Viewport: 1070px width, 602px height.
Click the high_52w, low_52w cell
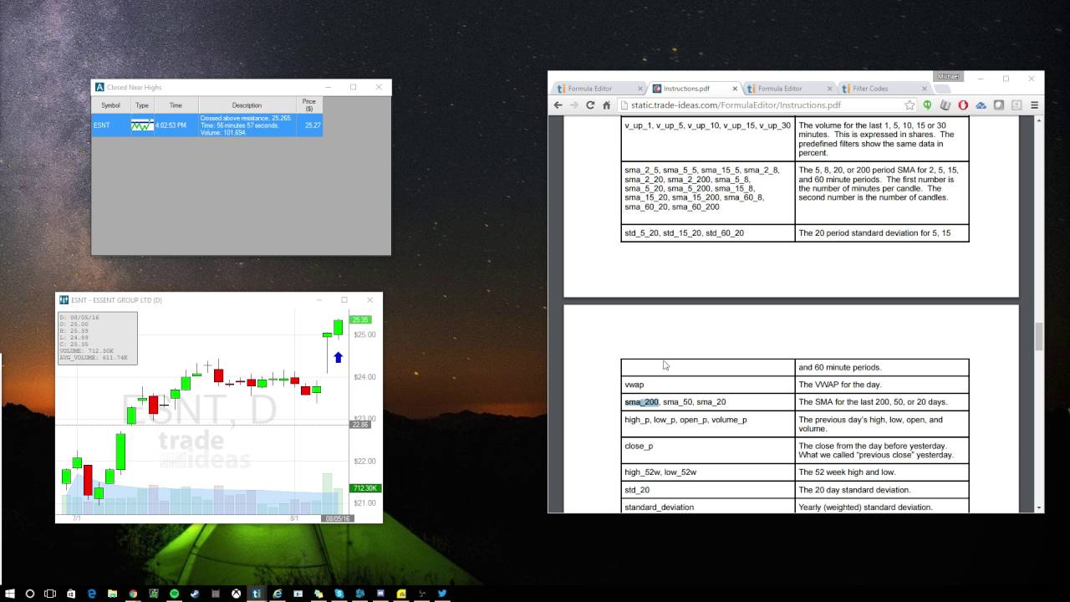coord(707,472)
